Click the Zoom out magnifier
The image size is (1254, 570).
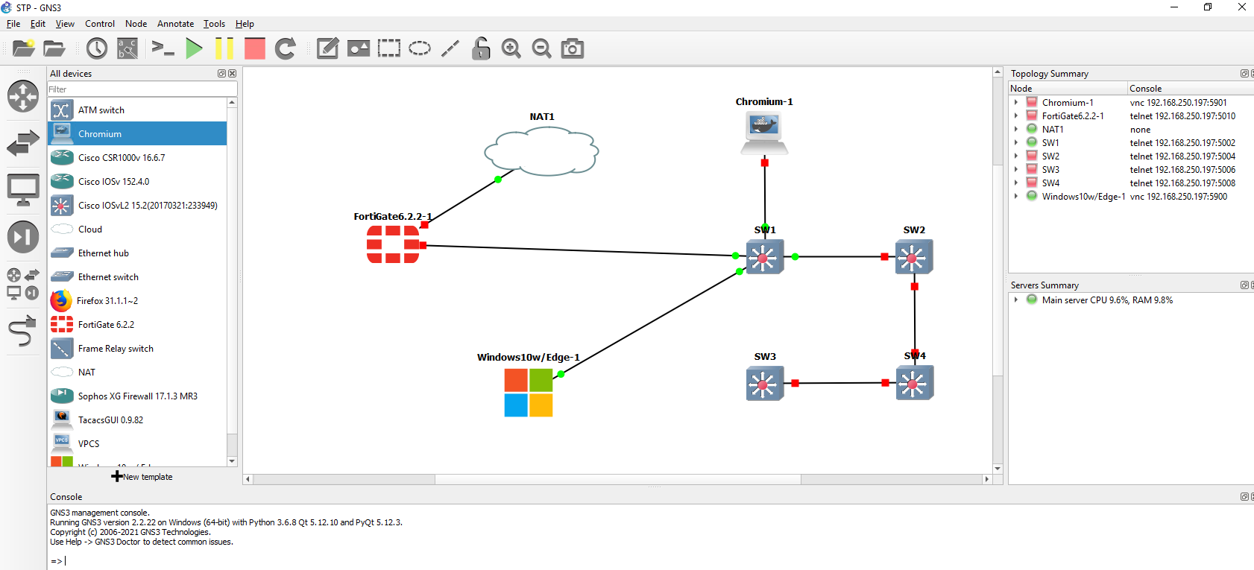(542, 48)
